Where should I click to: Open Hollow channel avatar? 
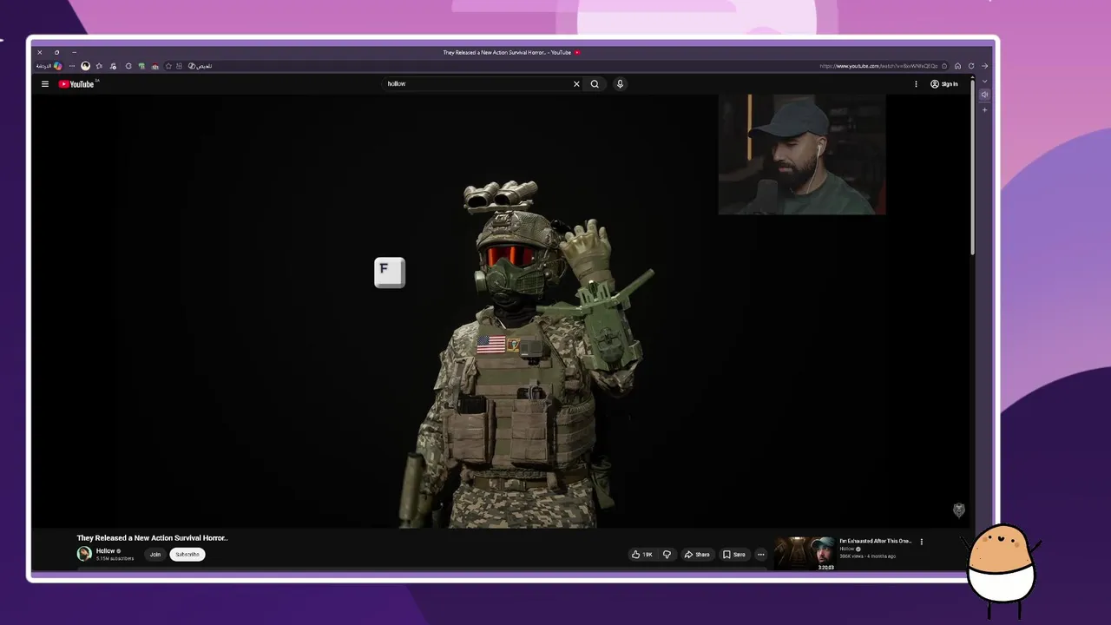84,554
